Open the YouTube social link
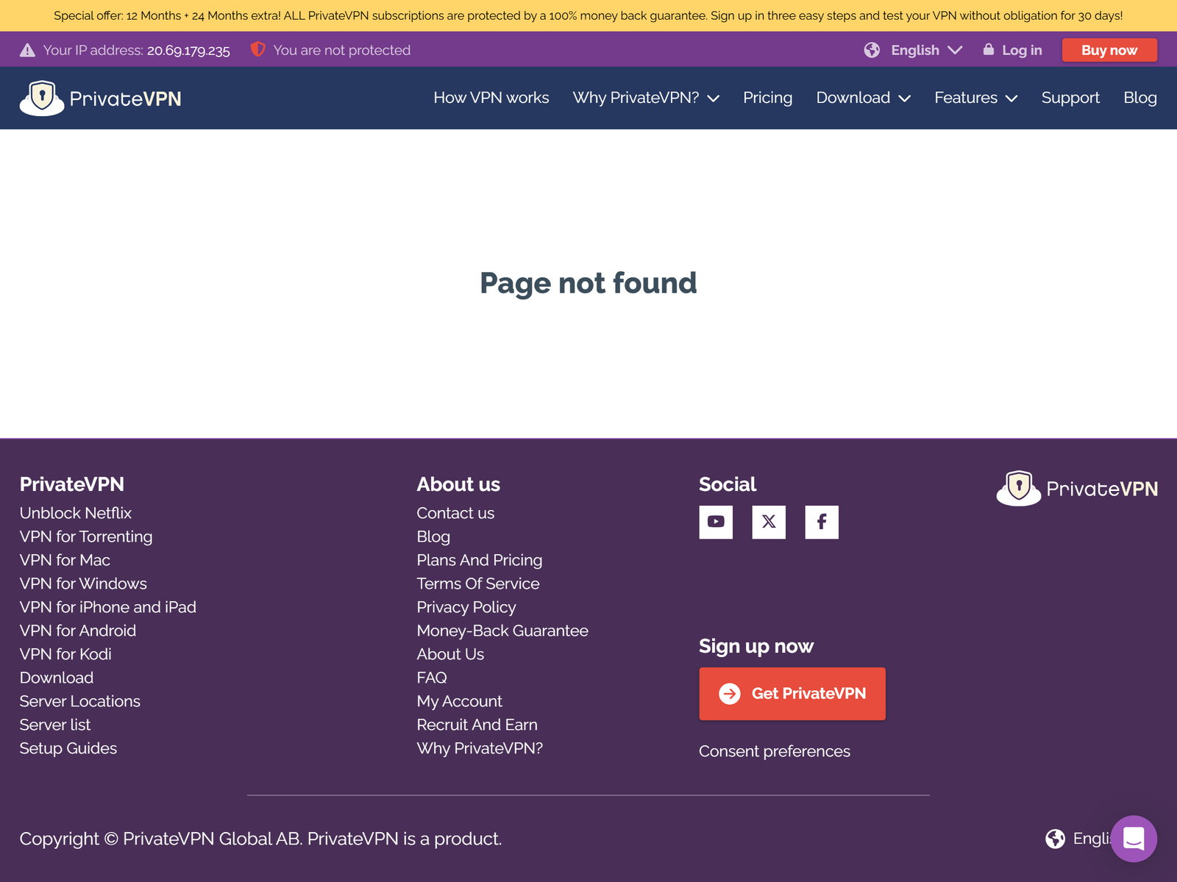Screen dimensions: 1177x882 [x=716, y=522]
